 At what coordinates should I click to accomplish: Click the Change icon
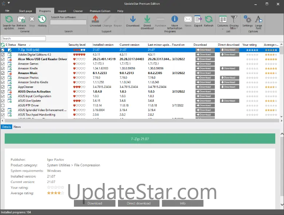pos(107,19)
